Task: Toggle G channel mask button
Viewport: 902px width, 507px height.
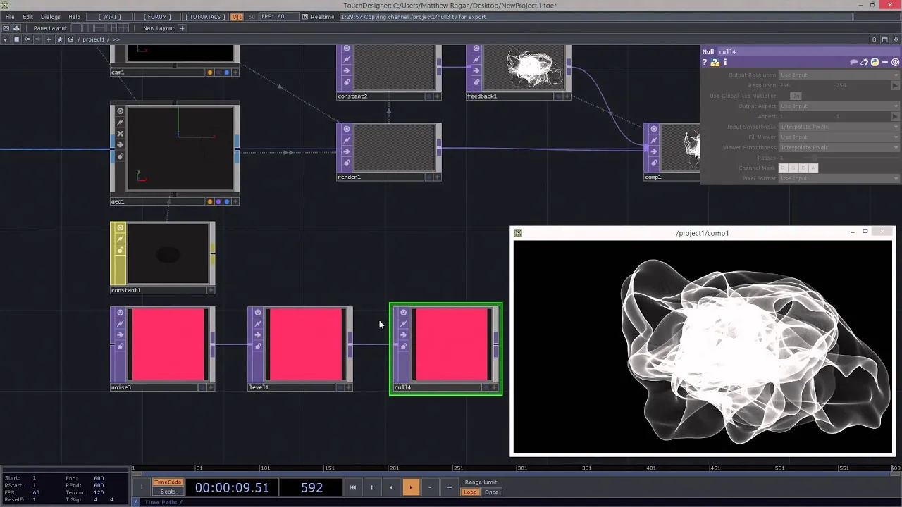Action: tap(793, 168)
